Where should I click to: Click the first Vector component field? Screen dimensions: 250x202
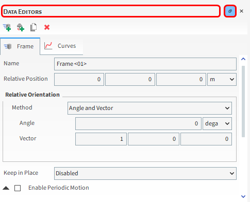[101, 139]
